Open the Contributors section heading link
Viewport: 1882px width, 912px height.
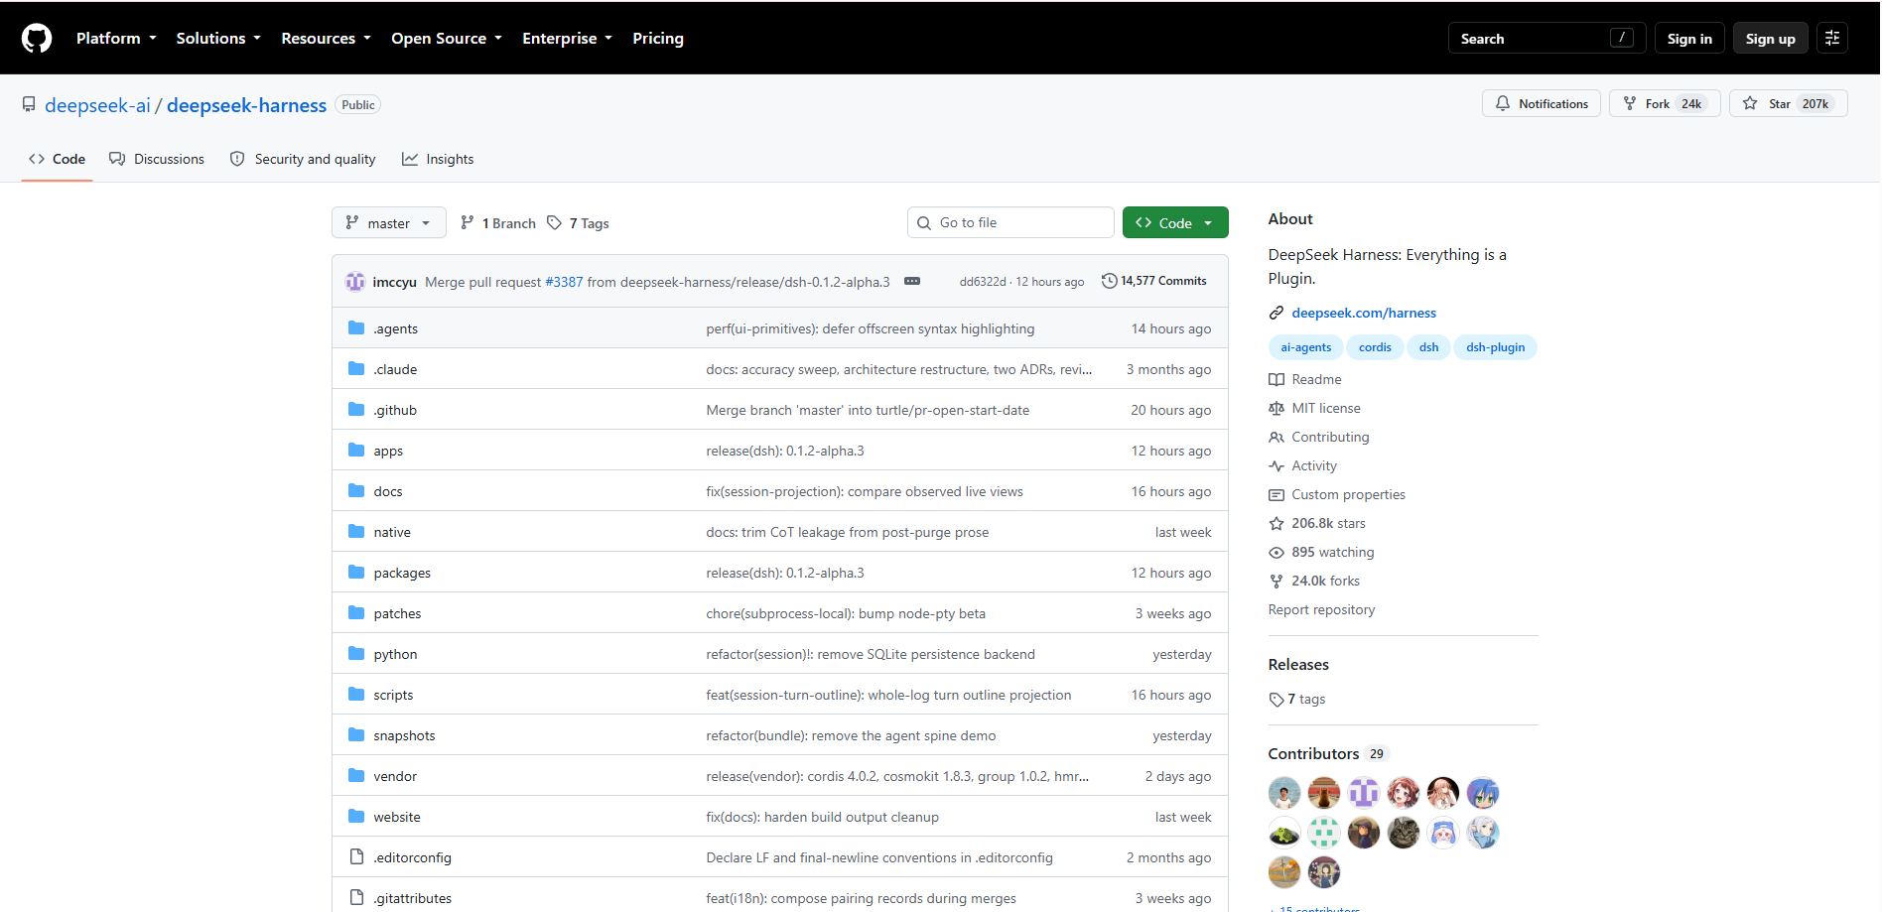click(x=1328, y=754)
